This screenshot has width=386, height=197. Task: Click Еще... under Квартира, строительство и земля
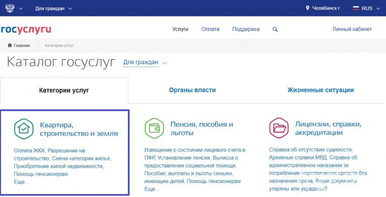click(21, 182)
